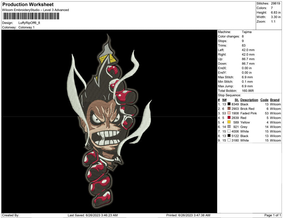This screenshot has width=283, height=218.
Task: Click the 'Description' column header
Action: point(249,100)
